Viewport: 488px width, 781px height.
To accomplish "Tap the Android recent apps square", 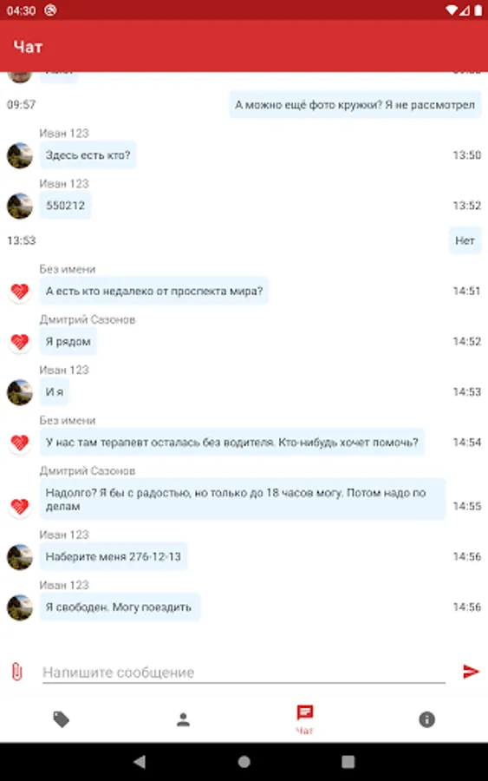I will tap(348, 761).
